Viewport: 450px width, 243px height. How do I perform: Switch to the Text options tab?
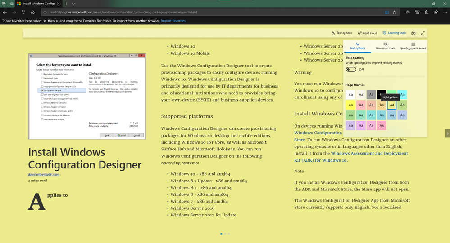coord(357,46)
